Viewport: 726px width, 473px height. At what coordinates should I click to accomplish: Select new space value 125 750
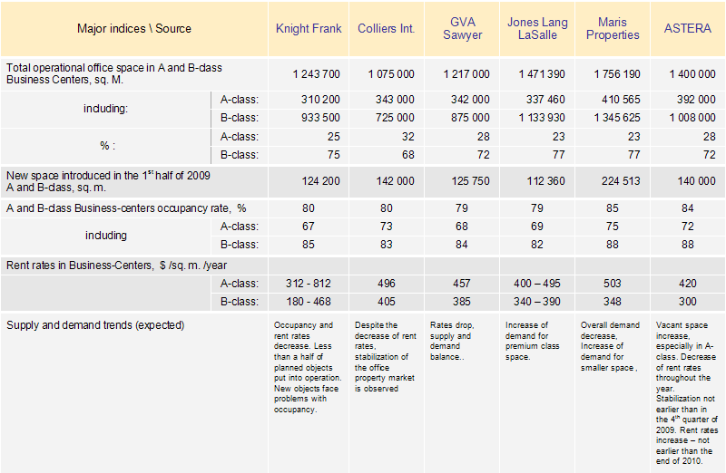470,181
